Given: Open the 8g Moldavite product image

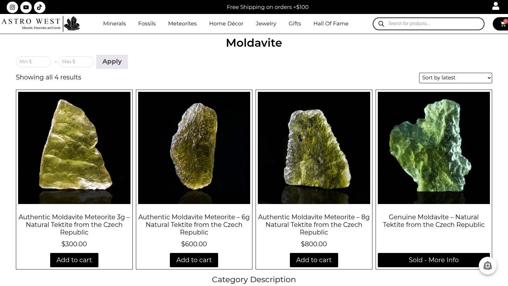Looking at the screenshot, I should [314, 148].
